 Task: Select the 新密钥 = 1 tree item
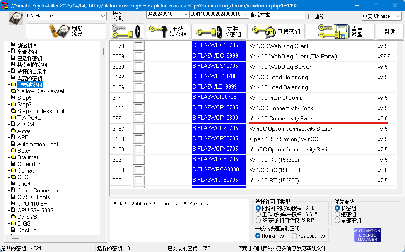click(x=29, y=45)
